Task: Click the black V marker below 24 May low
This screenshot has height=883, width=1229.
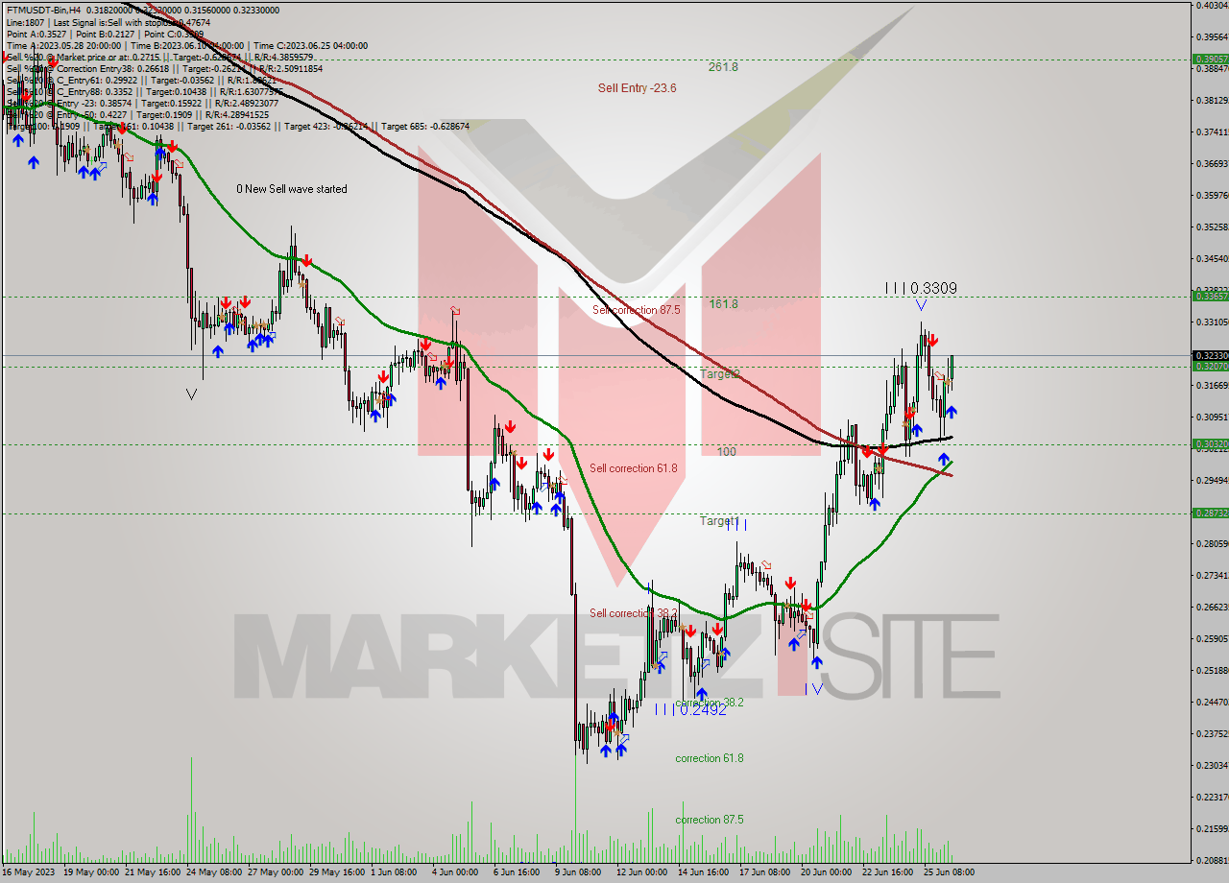Action: point(192,394)
